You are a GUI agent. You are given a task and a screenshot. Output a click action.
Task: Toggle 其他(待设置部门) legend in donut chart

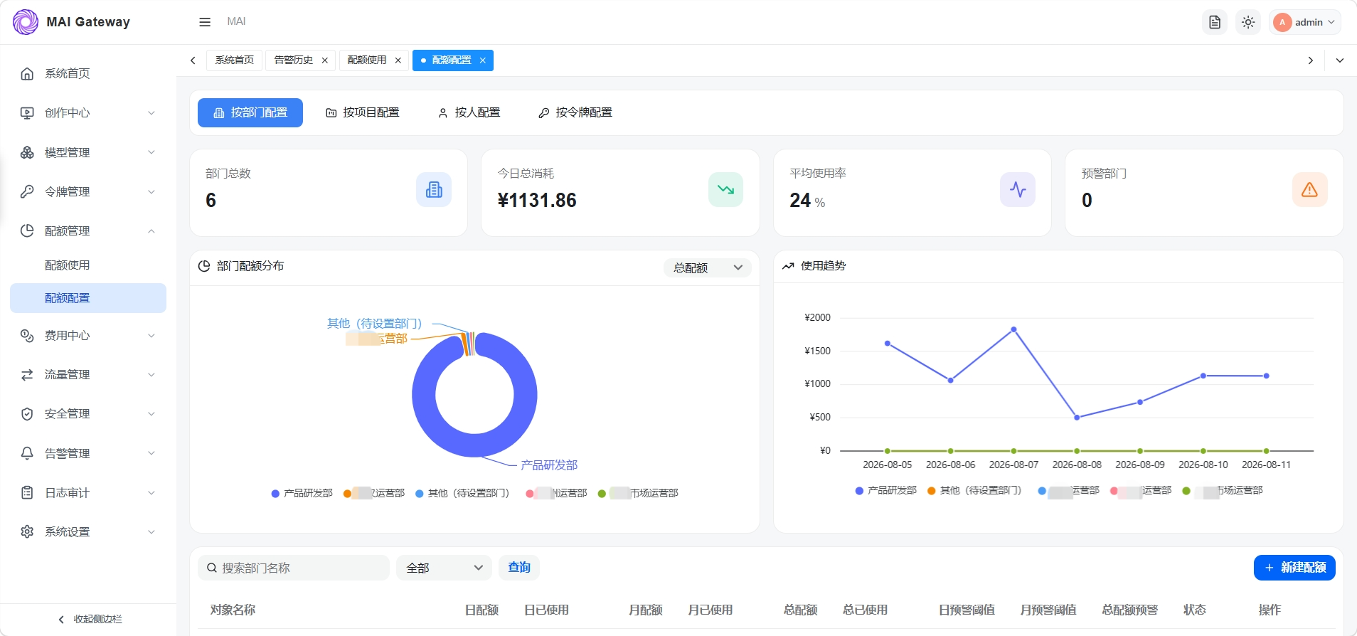click(463, 493)
